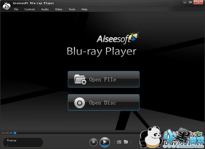Viewport: 205px width, 149px height.
Task: Click the Open File button
Action: (x=104, y=79)
